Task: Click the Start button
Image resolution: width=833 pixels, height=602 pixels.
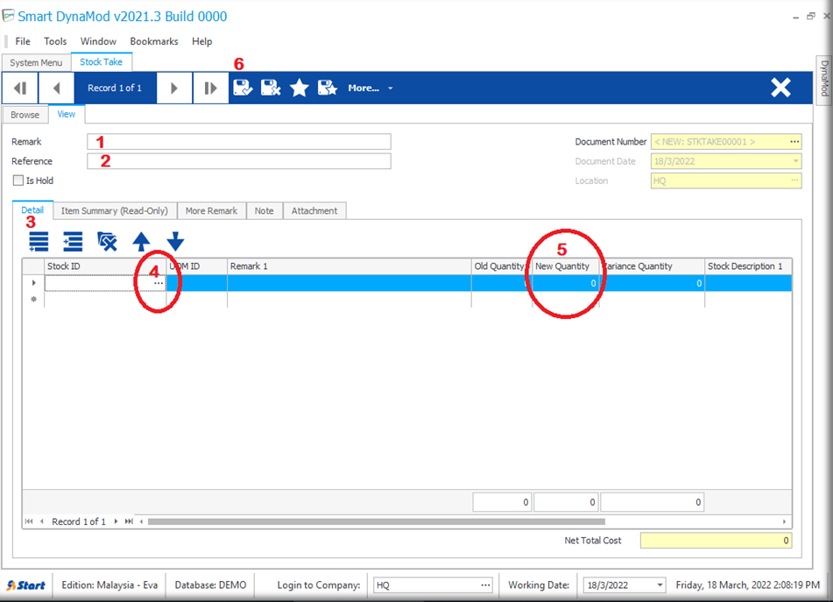Action: point(26,585)
